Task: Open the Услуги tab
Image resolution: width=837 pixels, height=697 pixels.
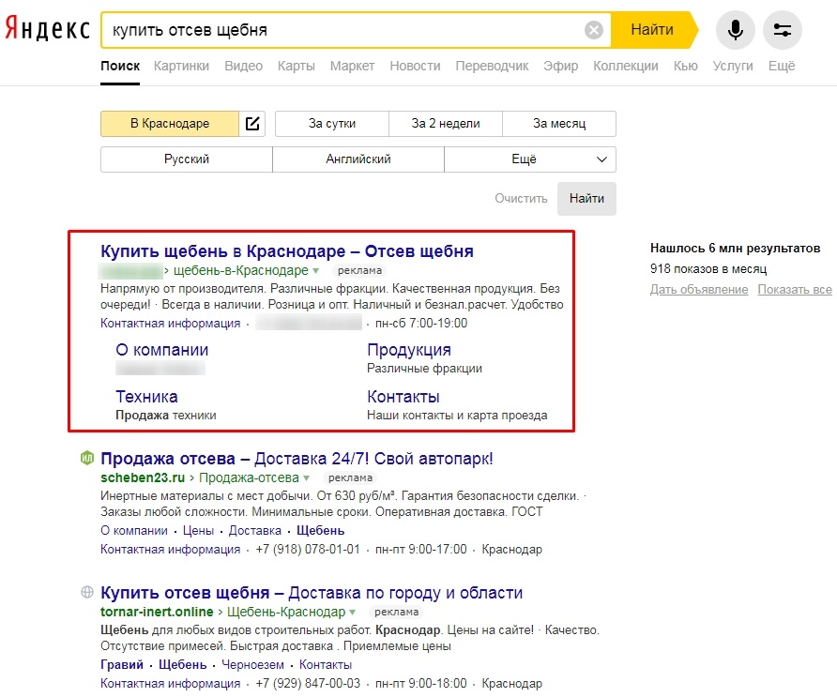Action: pos(732,66)
